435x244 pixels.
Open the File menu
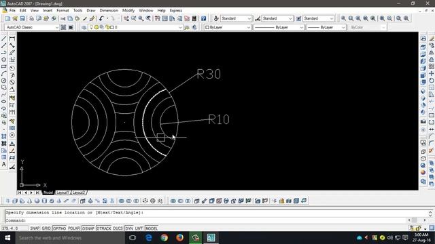[12, 11]
